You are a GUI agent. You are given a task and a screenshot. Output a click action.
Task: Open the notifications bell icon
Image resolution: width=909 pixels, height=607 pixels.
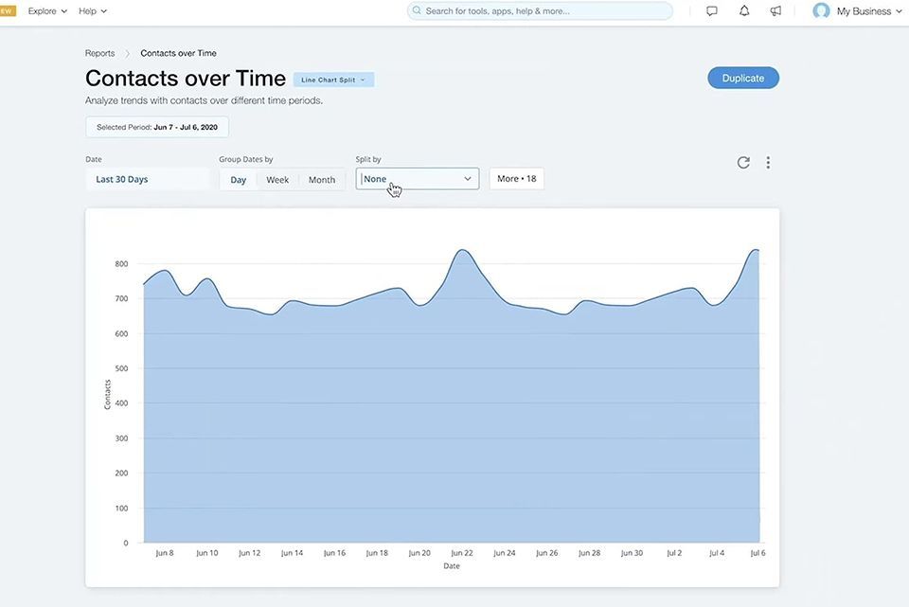[744, 11]
